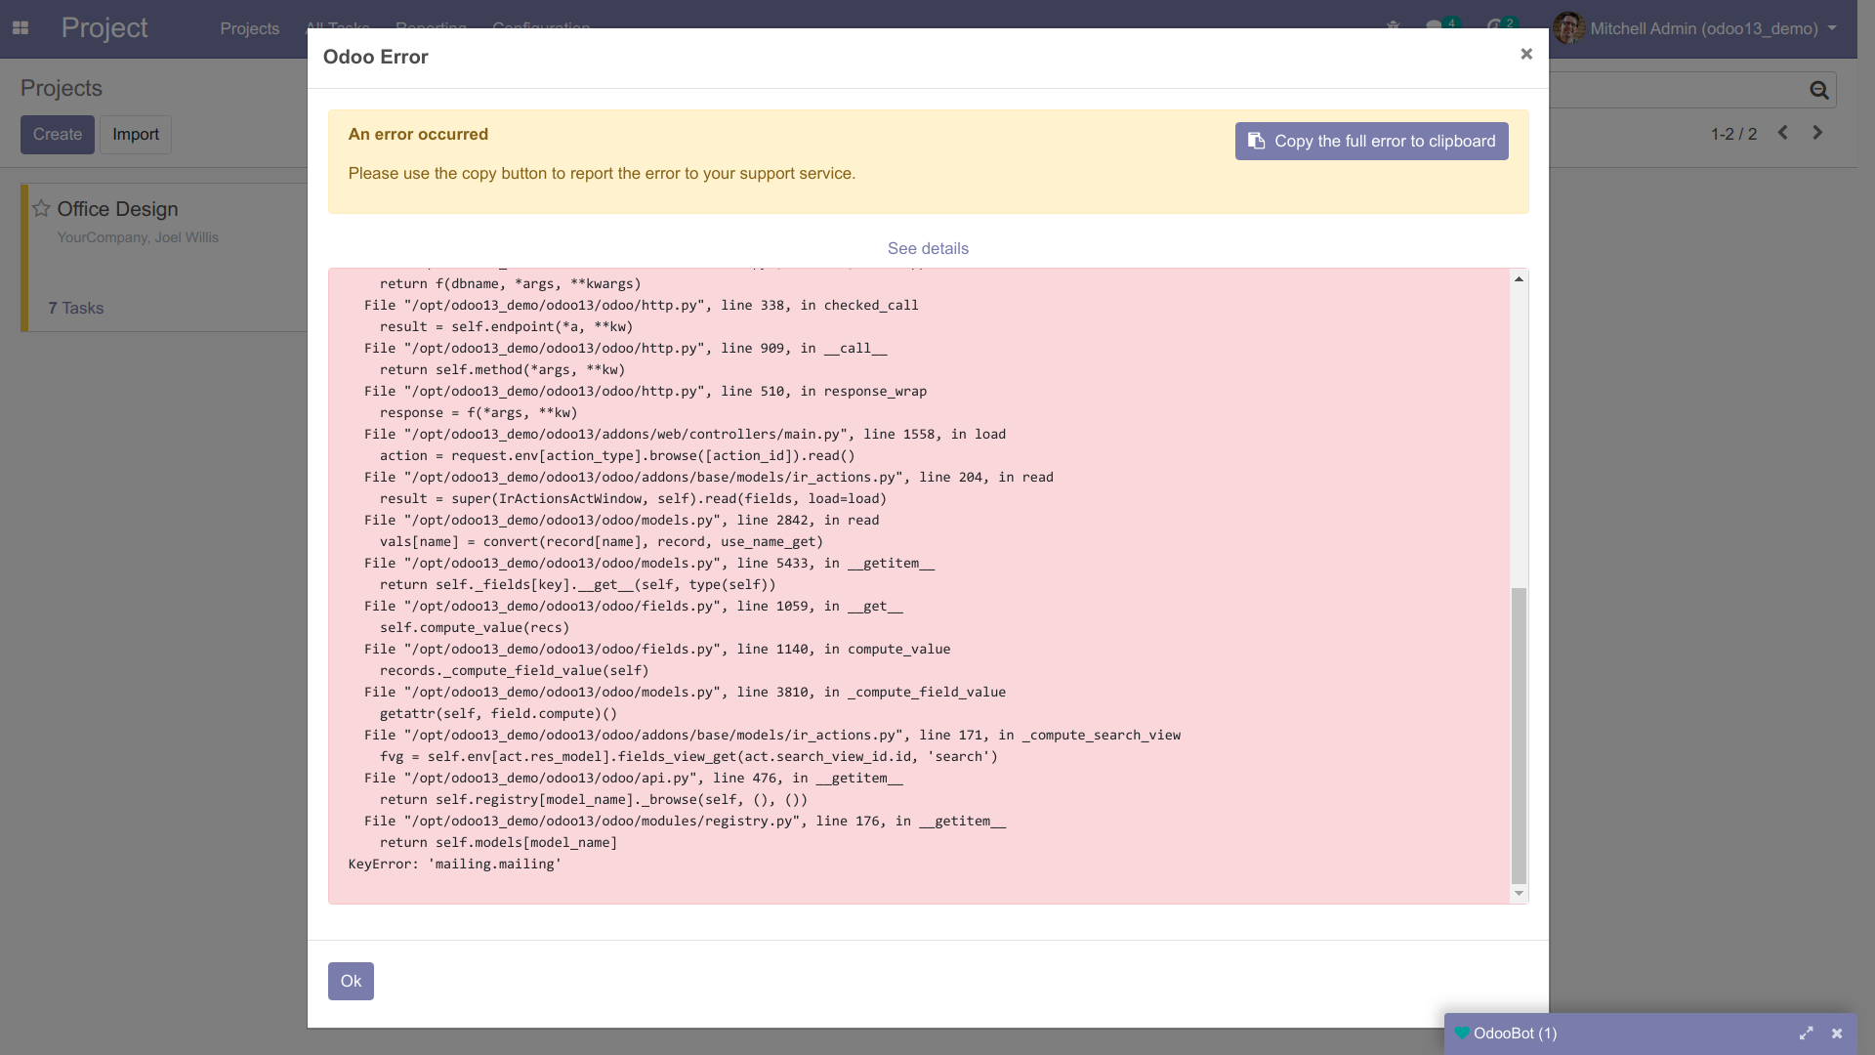
Task: Open activities clock icon with badge 2
Action: [x=1501, y=26]
